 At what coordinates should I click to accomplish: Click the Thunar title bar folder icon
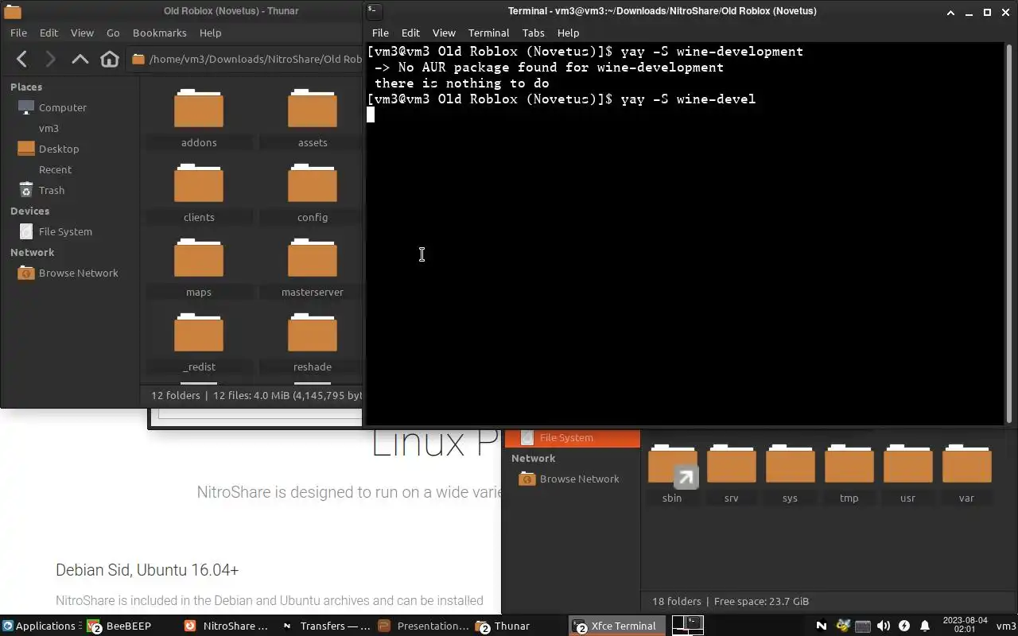coord(12,11)
